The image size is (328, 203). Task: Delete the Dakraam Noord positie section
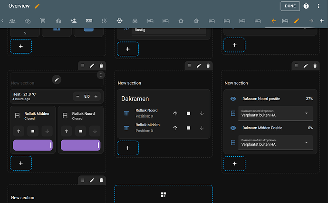click(315, 66)
